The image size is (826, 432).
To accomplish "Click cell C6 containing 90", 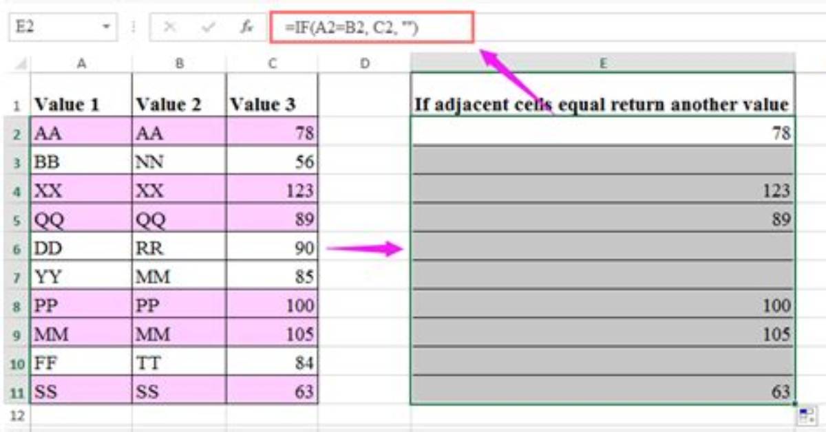I will tap(272, 247).
